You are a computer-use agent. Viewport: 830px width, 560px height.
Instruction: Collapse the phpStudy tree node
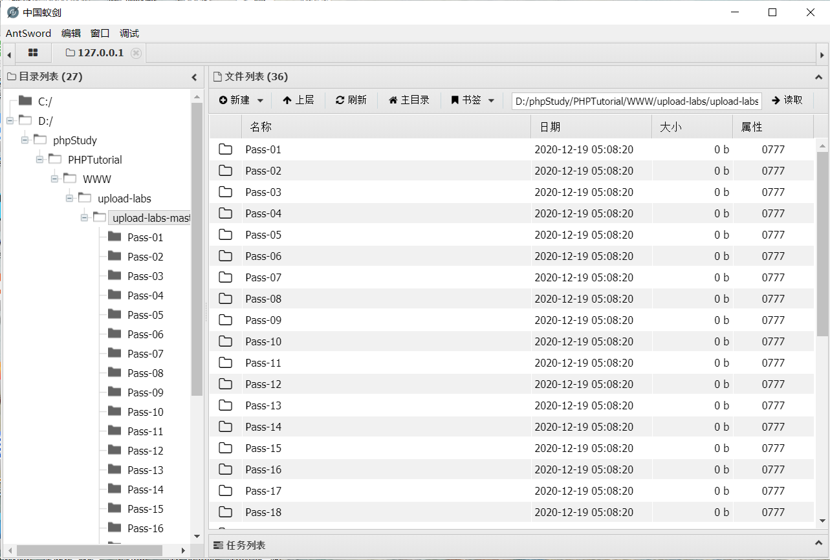[25, 140]
